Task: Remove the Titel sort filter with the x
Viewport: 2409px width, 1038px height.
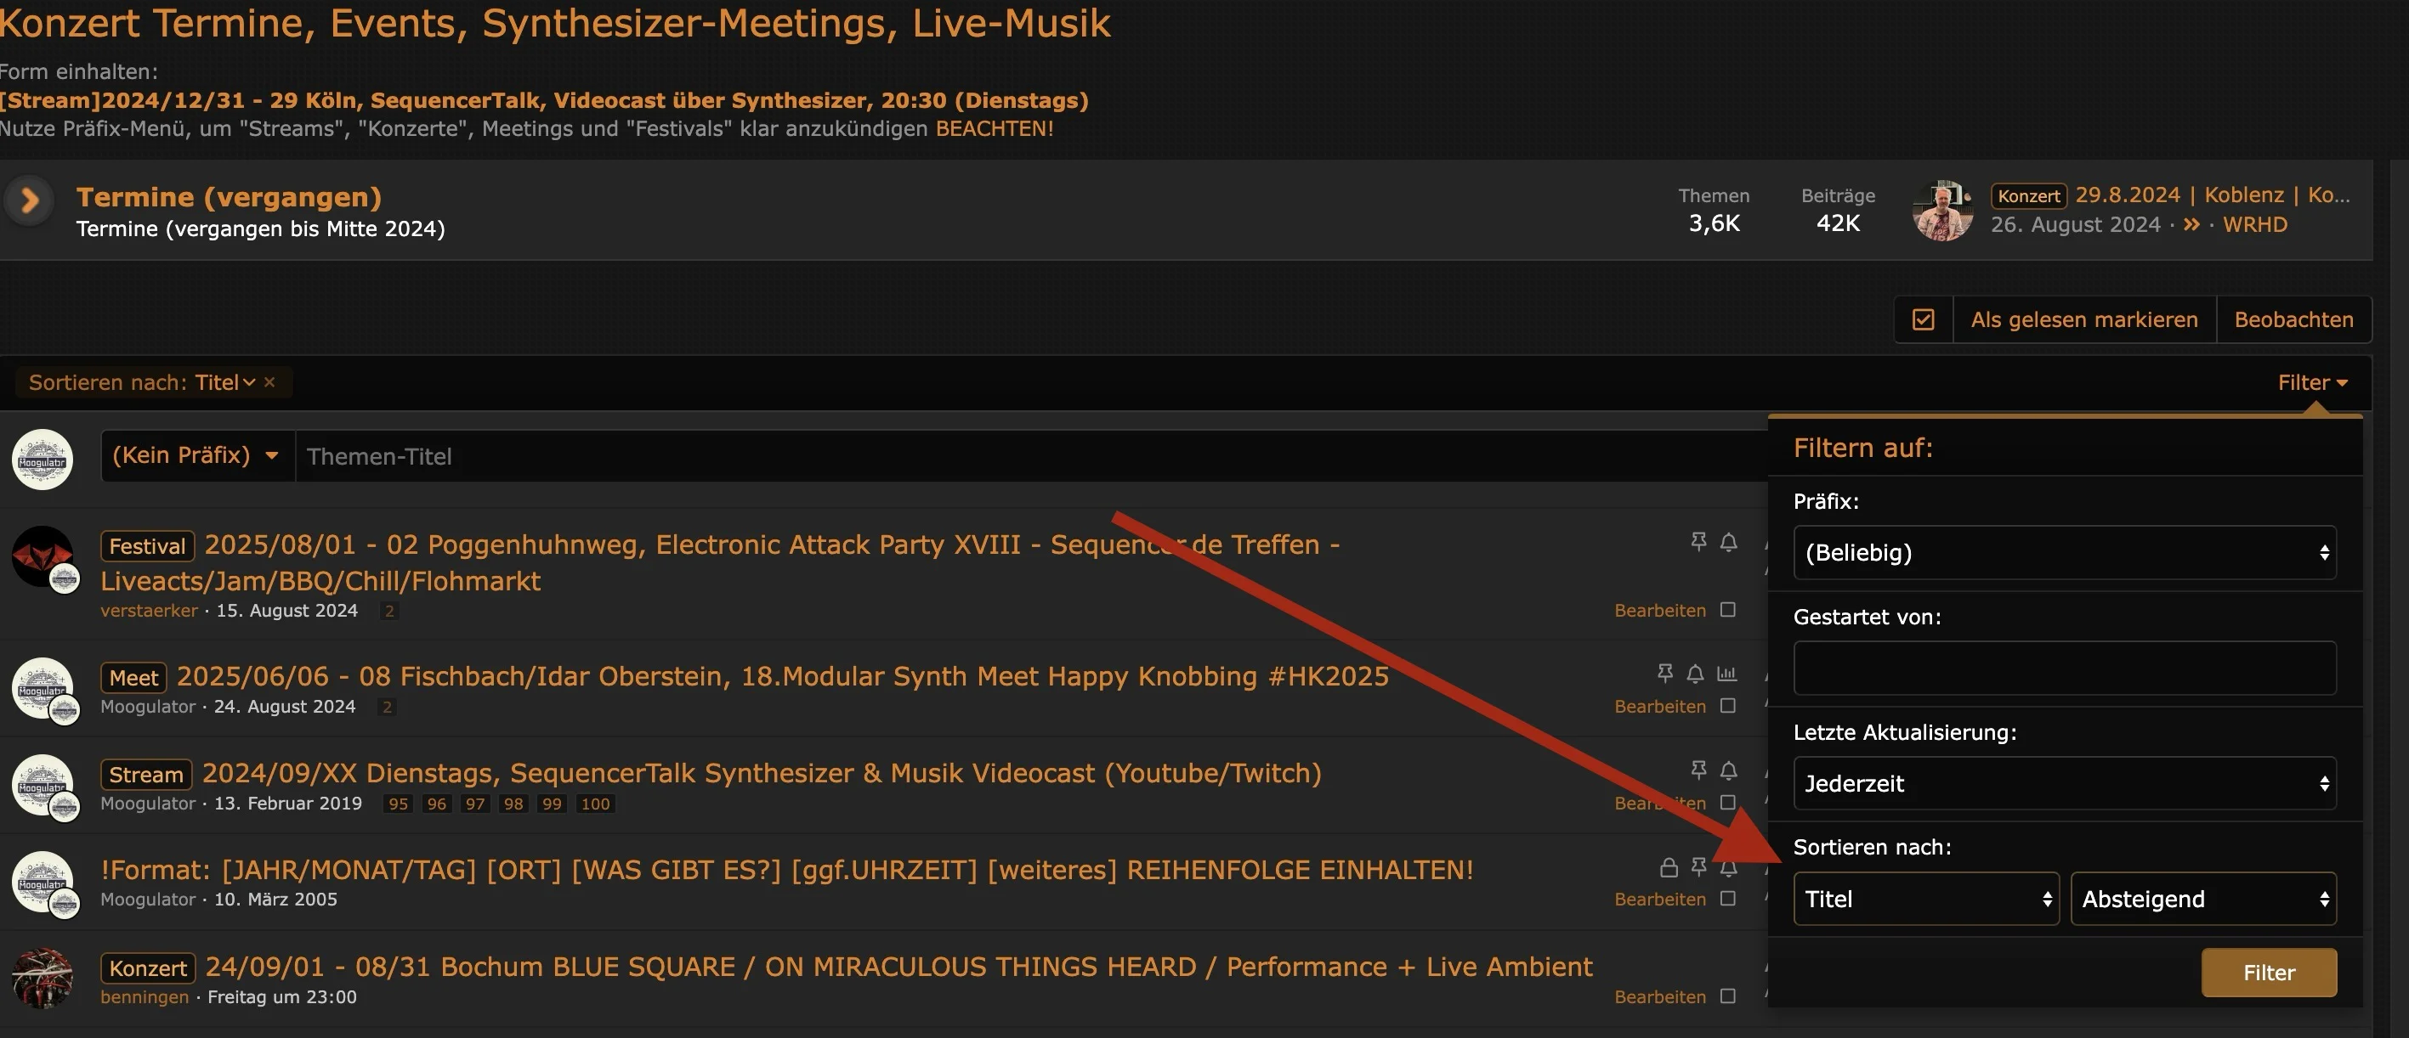Action: [x=269, y=382]
